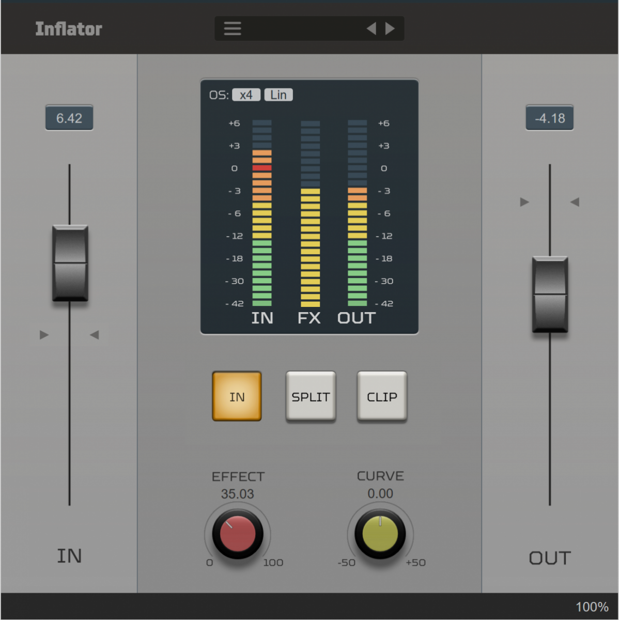Click the EFFECT value 35.03
Screen dimensions: 619x620
pos(238,494)
